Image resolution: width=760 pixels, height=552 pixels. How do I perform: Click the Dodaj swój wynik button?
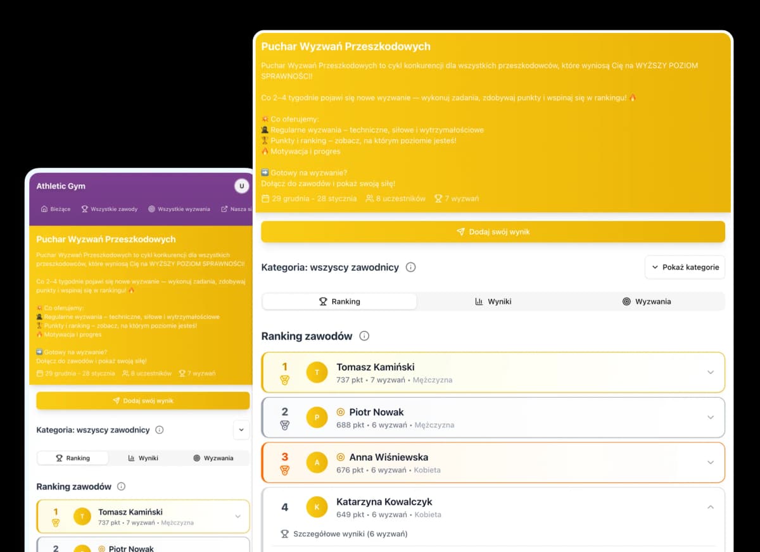tap(493, 232)
